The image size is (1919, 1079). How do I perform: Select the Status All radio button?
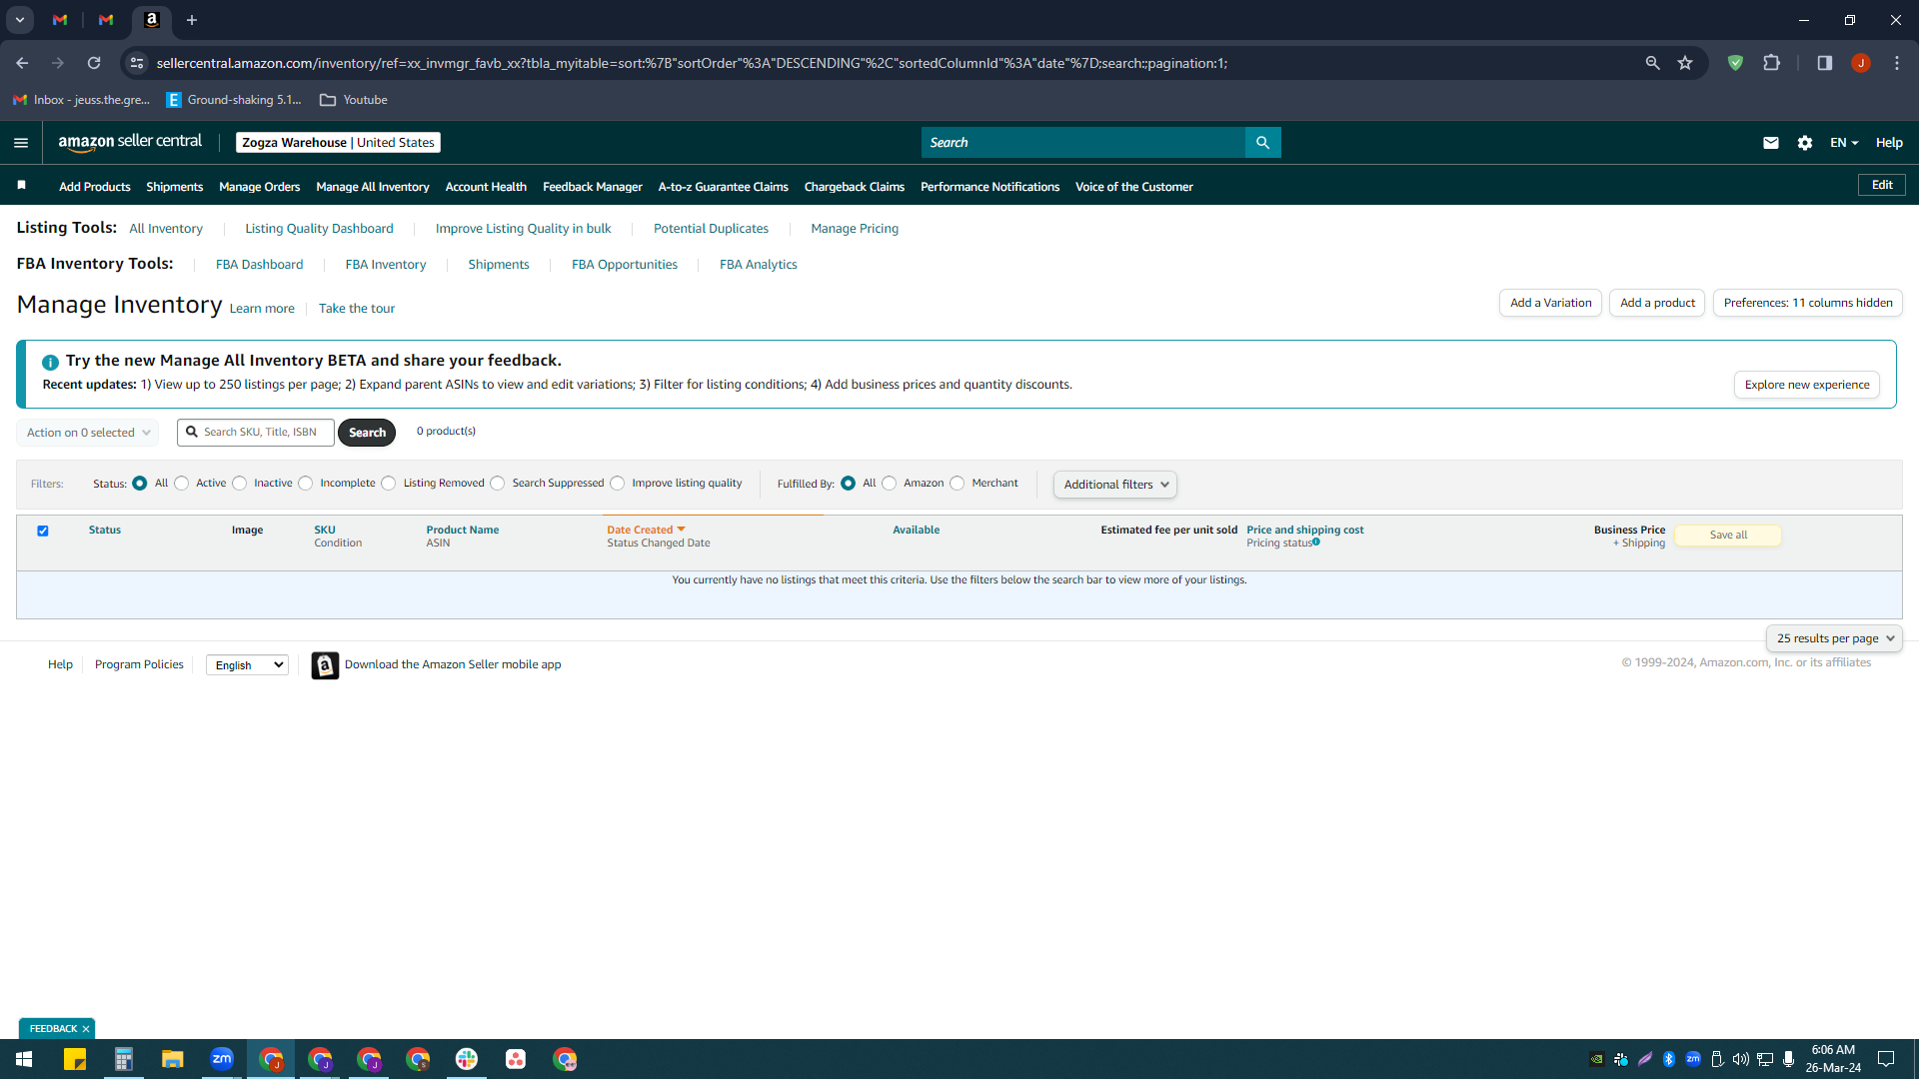click(x=140, y=484)
